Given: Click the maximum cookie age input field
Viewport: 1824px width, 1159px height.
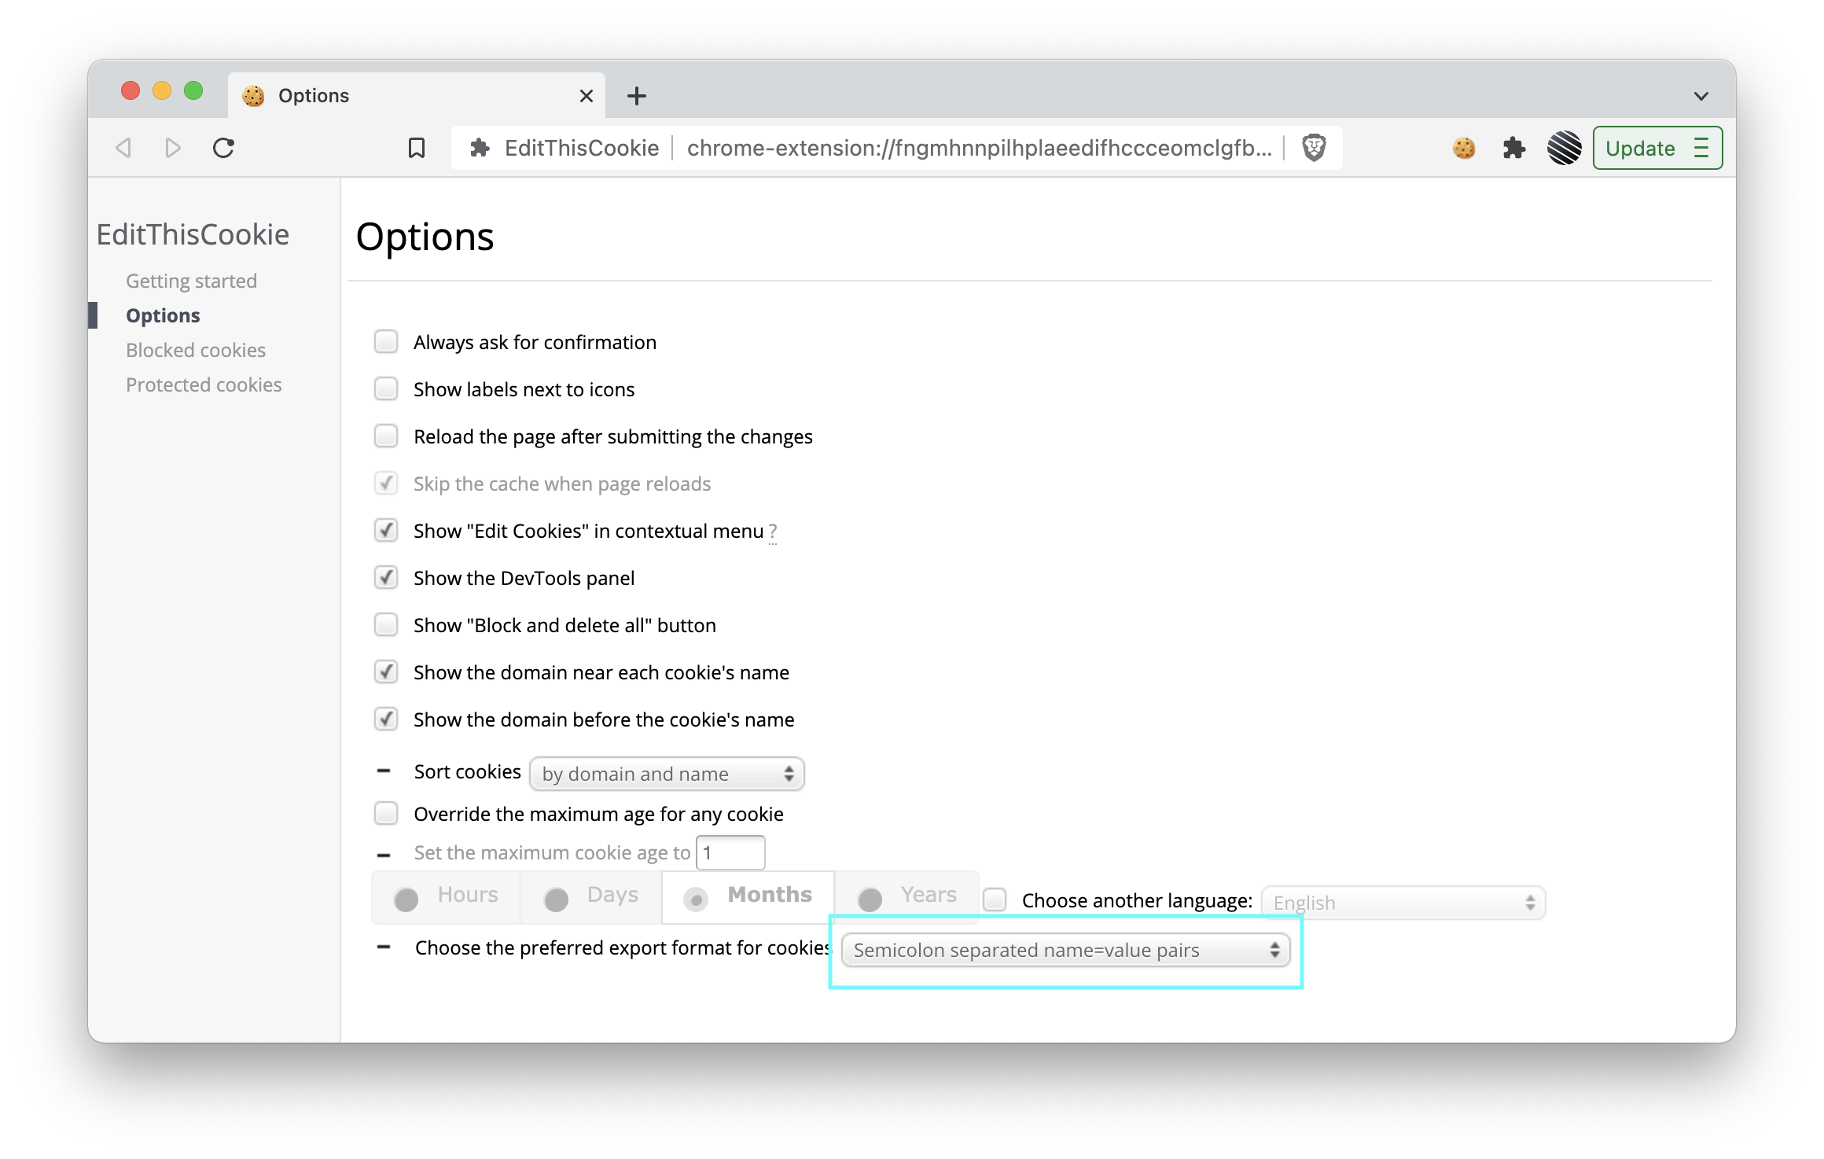Looking at the screenshot, I should point(730,853).
